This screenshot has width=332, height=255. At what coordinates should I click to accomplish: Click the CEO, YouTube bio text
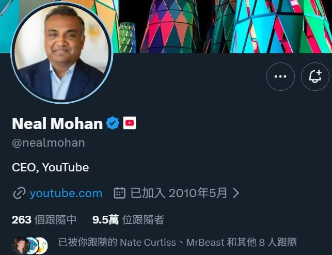[51, 168]
